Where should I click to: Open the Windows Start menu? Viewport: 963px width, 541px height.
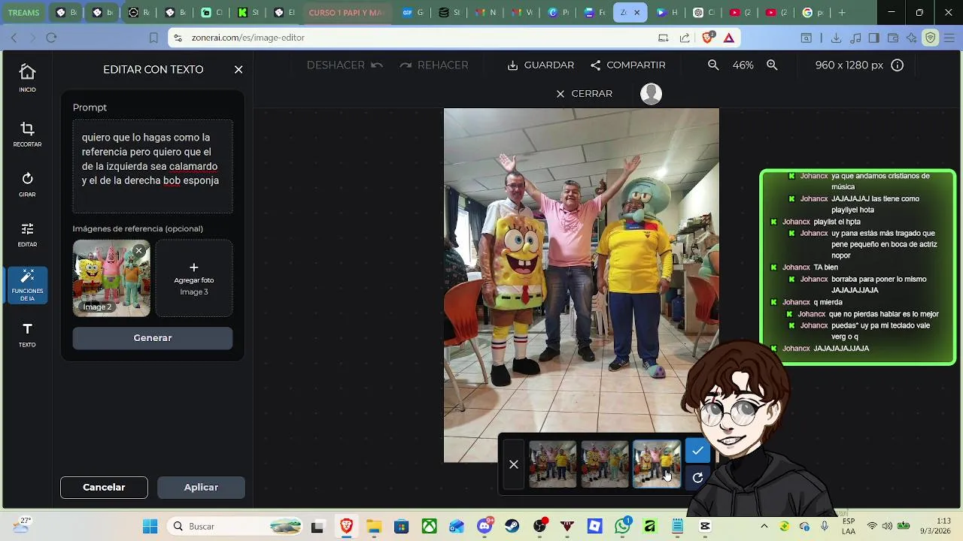[150, 526]
